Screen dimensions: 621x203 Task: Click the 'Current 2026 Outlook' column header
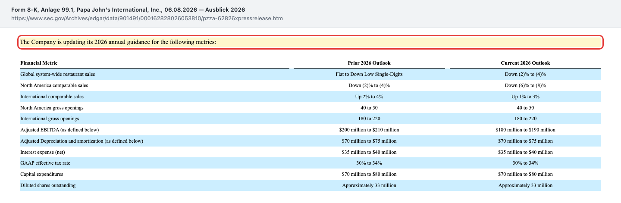point(525,63)
